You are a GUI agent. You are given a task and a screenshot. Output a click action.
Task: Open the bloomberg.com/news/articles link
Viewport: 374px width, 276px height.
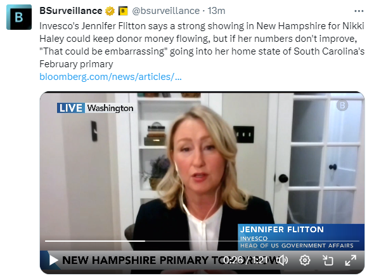[x=110, y=77]
